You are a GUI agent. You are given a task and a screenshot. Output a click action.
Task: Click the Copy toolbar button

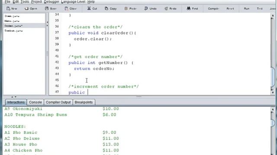tap(111, 9)
